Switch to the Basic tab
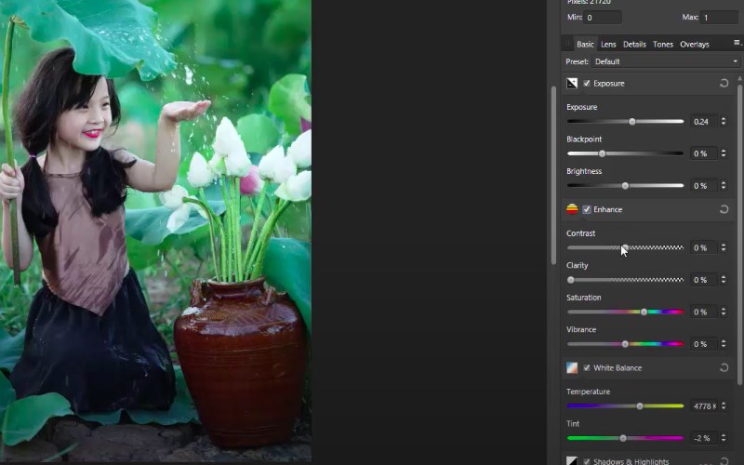The width and height of the screenshot is (744, 465). click(x=585, y=44)
